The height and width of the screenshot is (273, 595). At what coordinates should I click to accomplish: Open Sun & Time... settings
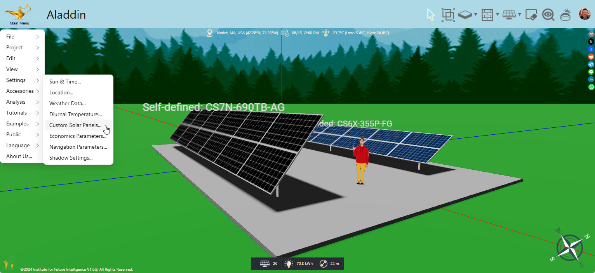coord(78,82)
